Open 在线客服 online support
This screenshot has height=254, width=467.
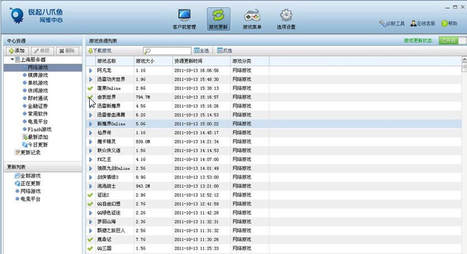423,23
